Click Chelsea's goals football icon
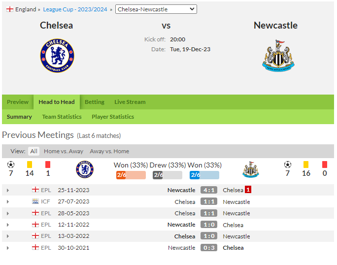The height and width of the screenshot is (265, 337). (11, 165)
